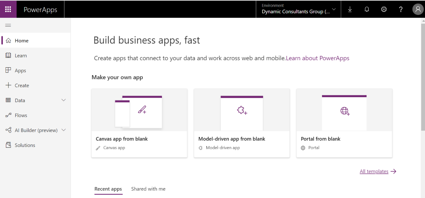The image size is (425, 198).
Task: Click the Canvas app from blank thumbnail
Action: click(139, 110)
